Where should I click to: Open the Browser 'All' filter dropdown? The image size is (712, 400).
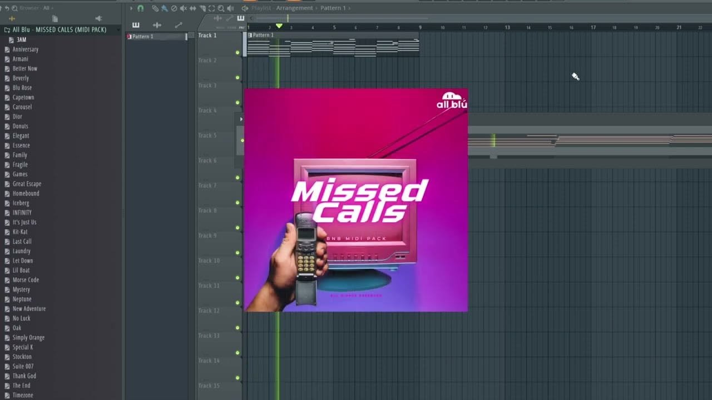pos(48,8)
